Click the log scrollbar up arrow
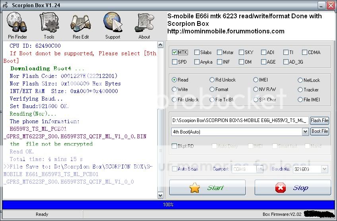This screenshot has height=221, width=337. 160,45
